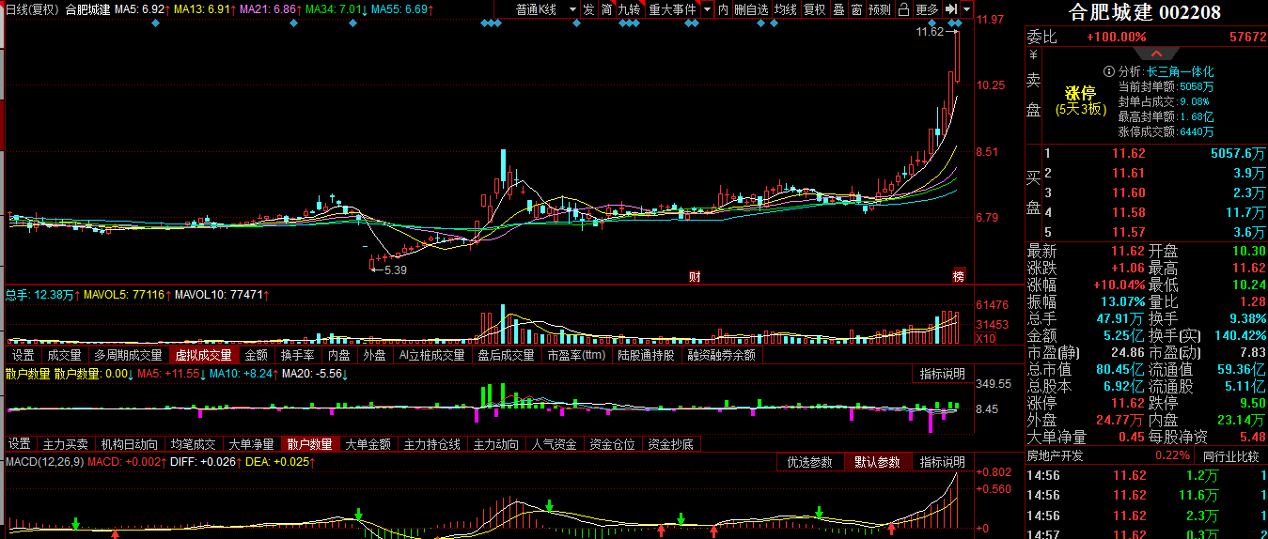1268x539 pixels.
Task: Click the ¥ icon above 卖盘
Action: pos(1032,55)
